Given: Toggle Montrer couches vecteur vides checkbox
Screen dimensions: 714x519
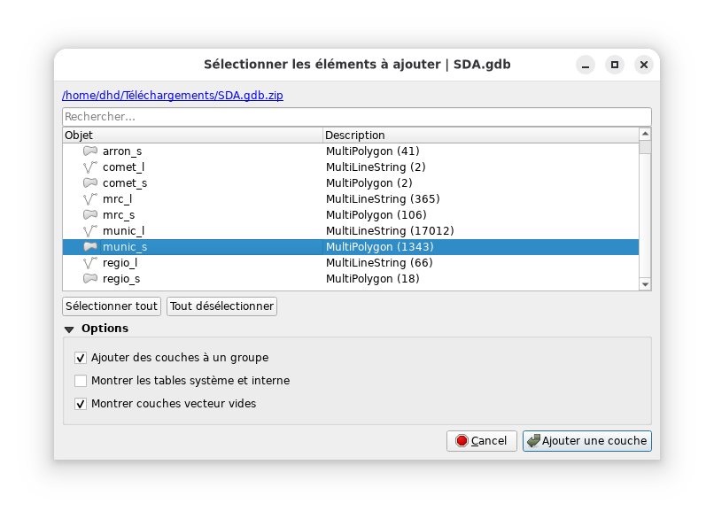Looking at the screenshot, I should coord(81,404).
